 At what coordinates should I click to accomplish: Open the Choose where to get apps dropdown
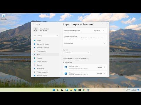99,31
